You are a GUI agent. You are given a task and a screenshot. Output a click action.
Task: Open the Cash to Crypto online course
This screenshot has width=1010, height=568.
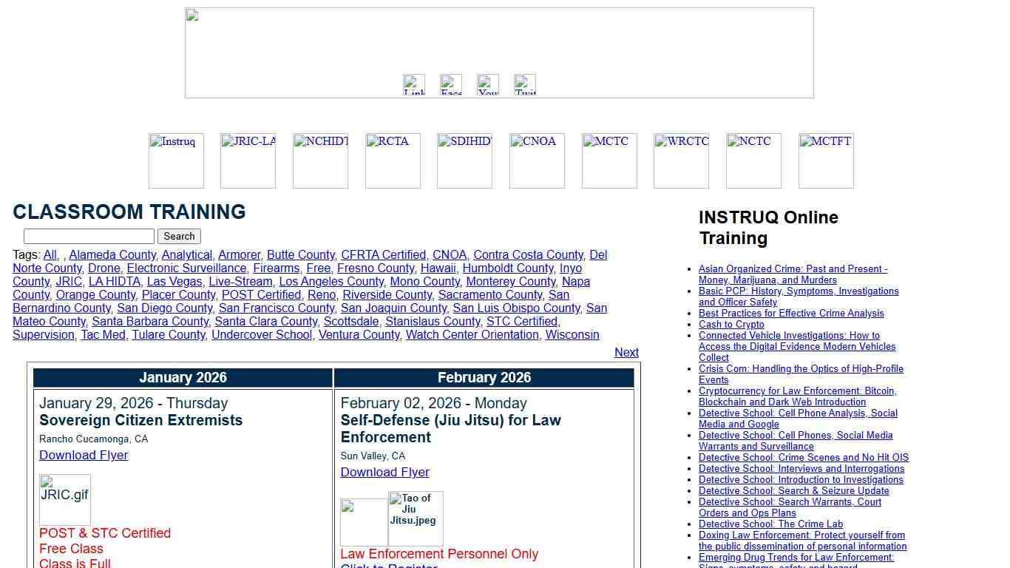coord(731,324)
